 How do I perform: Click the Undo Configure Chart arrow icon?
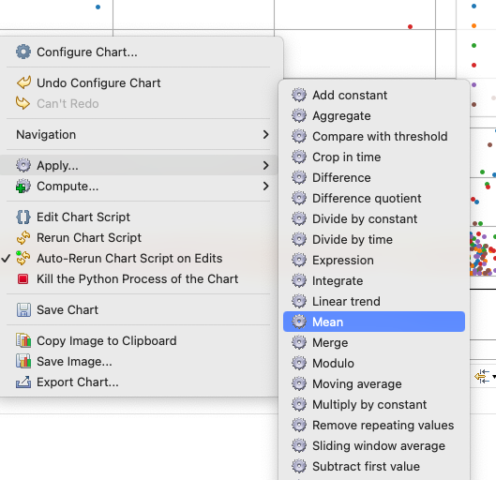23,82
